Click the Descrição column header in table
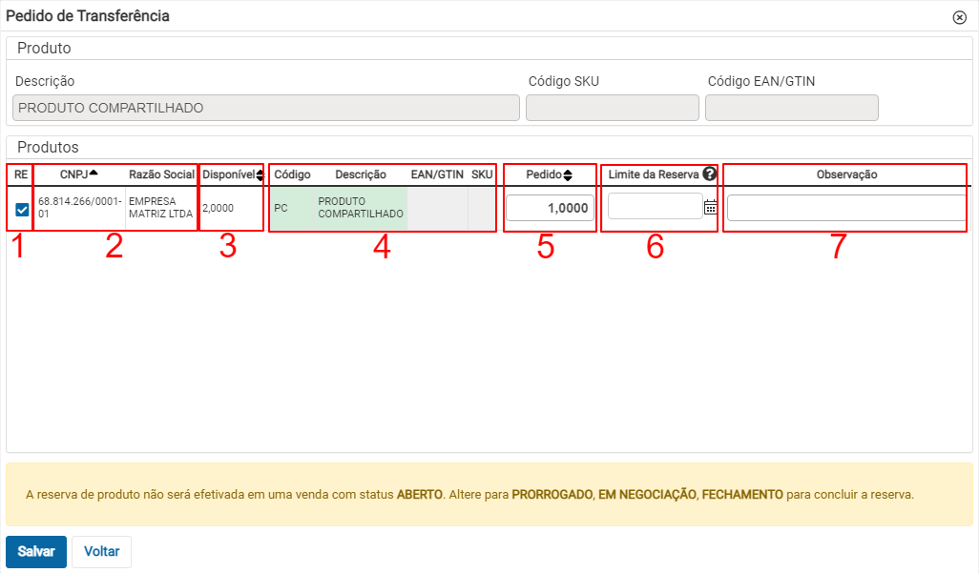This screenshot has height=573, width=979. pyautogui.click(x=361, y=174)
